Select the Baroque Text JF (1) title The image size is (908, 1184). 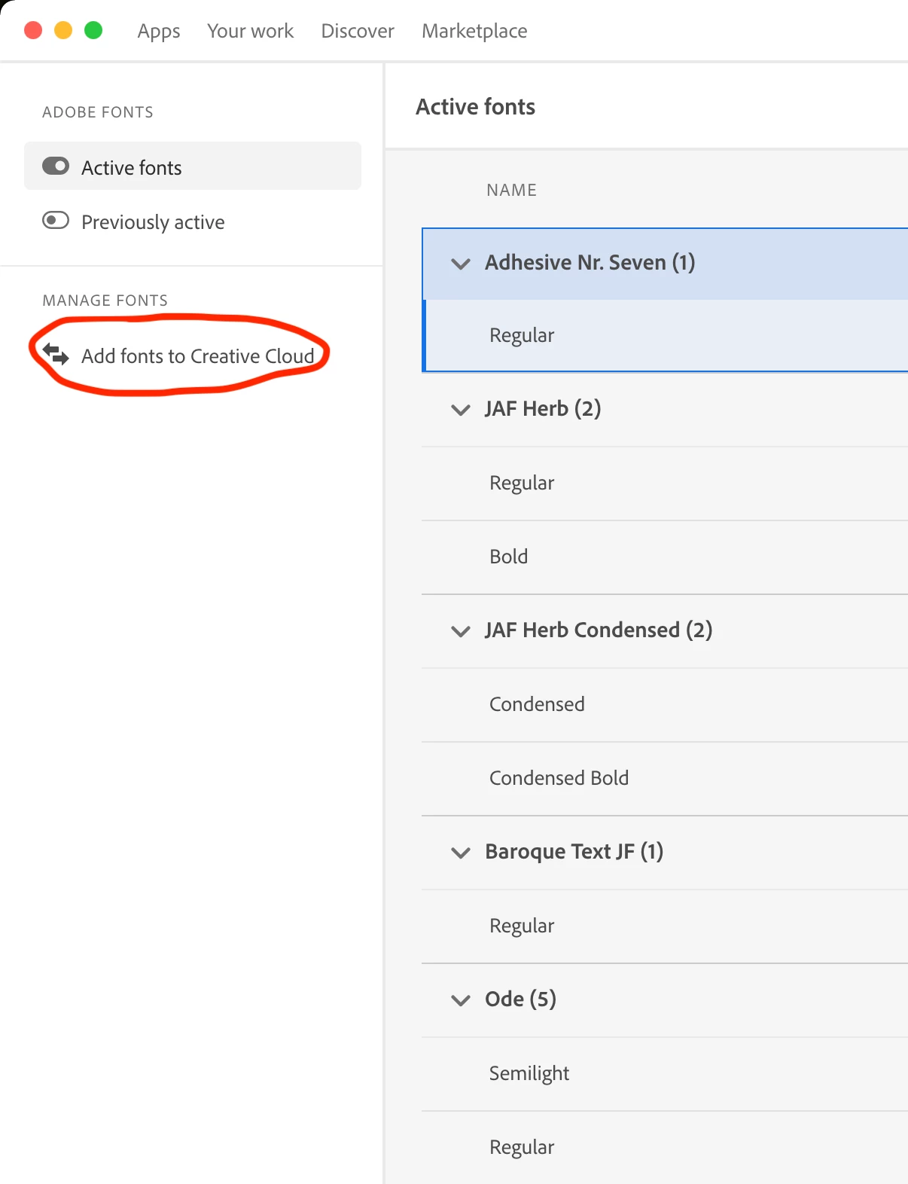click(574, 851)
